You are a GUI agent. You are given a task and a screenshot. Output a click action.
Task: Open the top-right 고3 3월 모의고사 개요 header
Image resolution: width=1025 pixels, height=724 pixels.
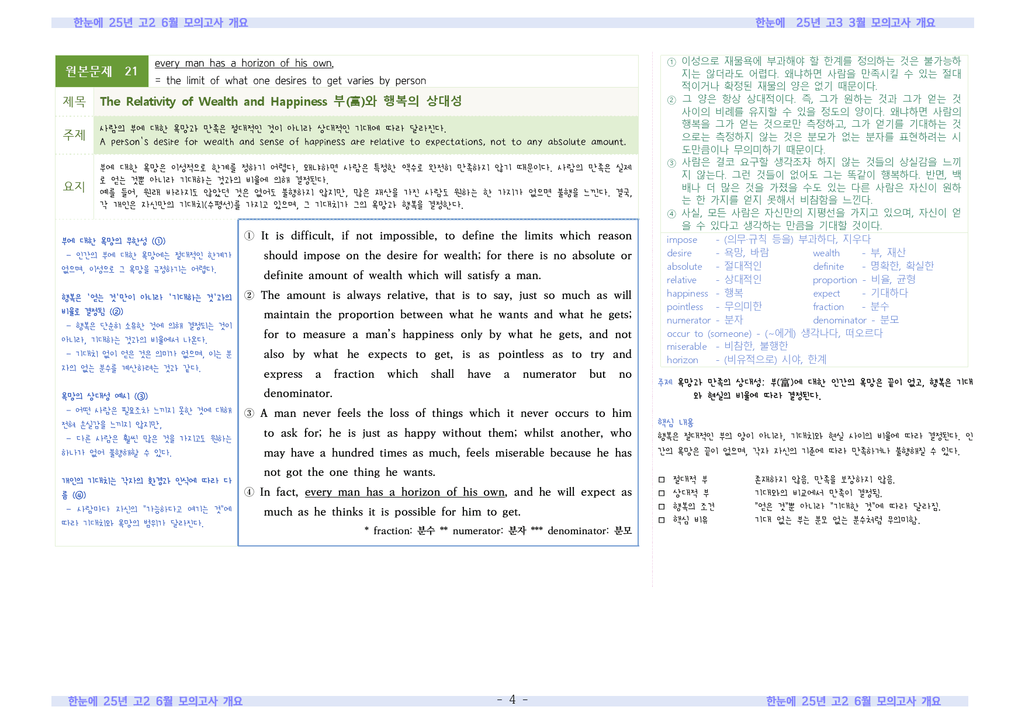(845, 23)
